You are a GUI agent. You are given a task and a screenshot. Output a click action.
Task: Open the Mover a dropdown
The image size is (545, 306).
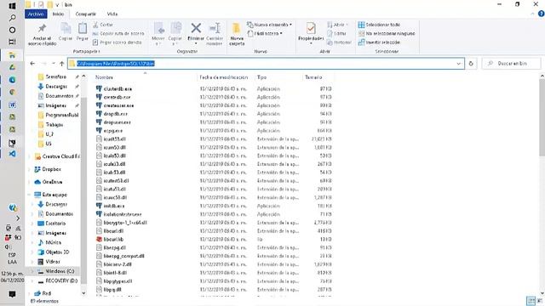point(158,34)
